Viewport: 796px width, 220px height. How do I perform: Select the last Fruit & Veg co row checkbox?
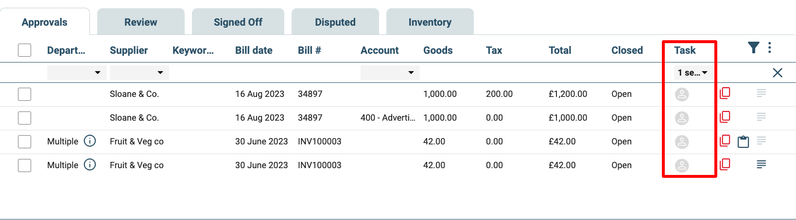click(24, 165)
